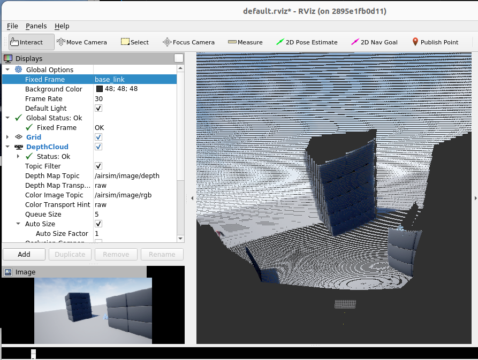Expand the Grid display entry

pos(7,137)
